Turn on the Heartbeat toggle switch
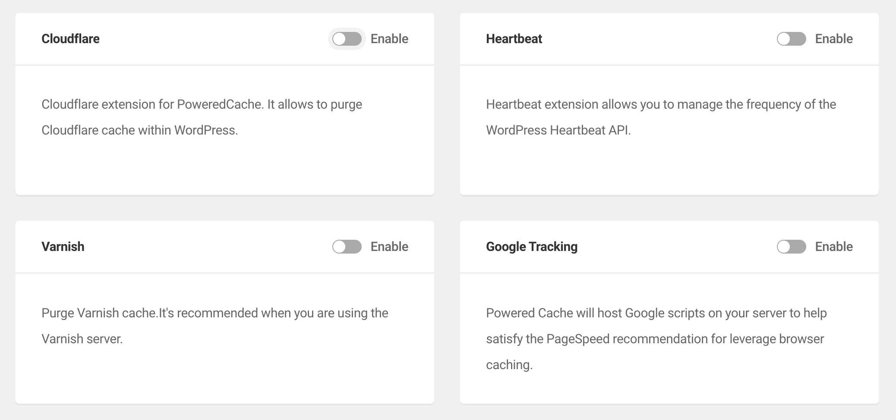Image resolution: width=896 pixels, height=420 pixels. (791, 39)
